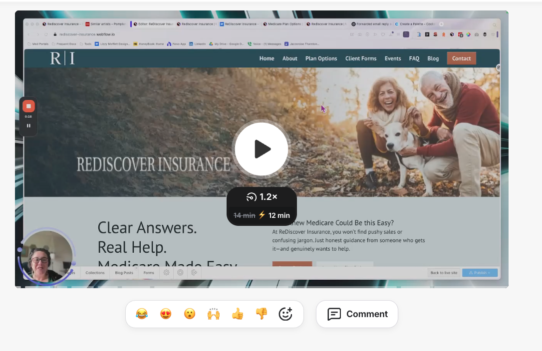
Task: Click Client Forms in the recorded site's navbar
Action: point(361,58)
